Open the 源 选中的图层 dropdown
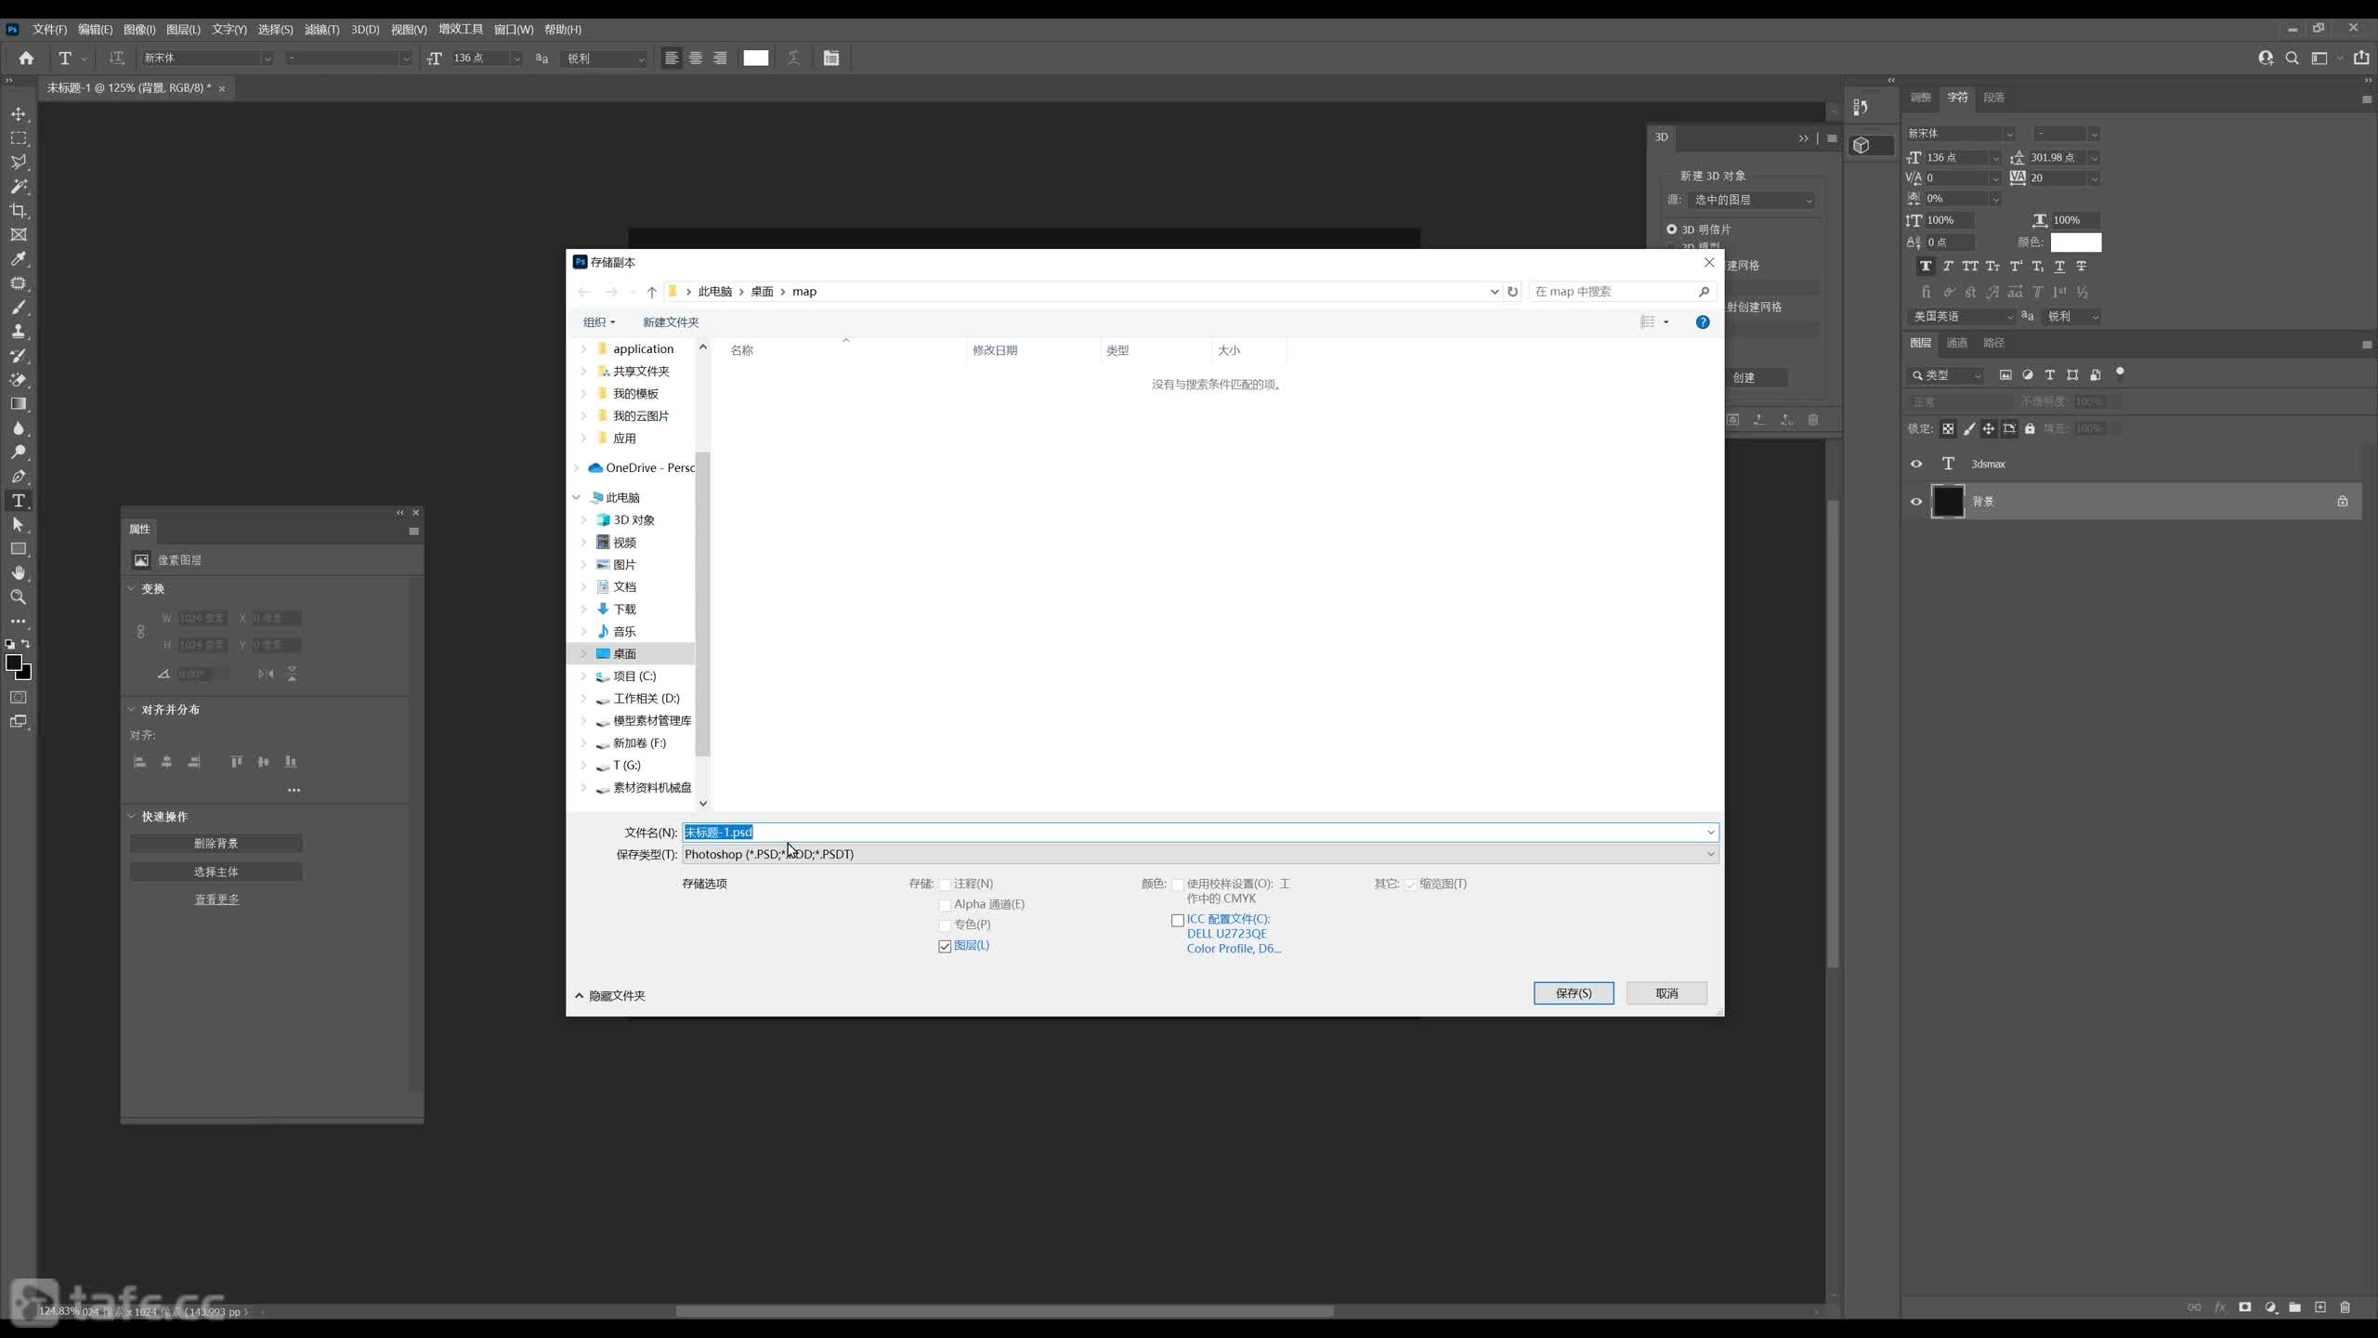This screenshot has width=2378, height=1338. coord(1752,200)
